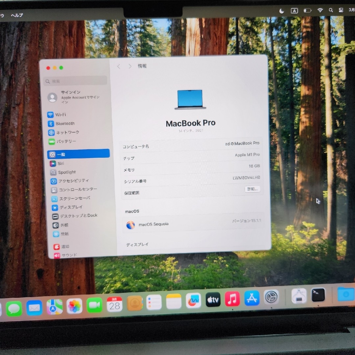This screenshot has width=355, height=355.
Task: Open input source menu in menu bar
Action: (x=294, y=11)
